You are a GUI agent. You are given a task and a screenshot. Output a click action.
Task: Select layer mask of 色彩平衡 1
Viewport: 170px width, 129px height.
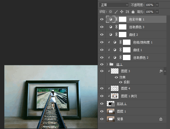[123, 19]
